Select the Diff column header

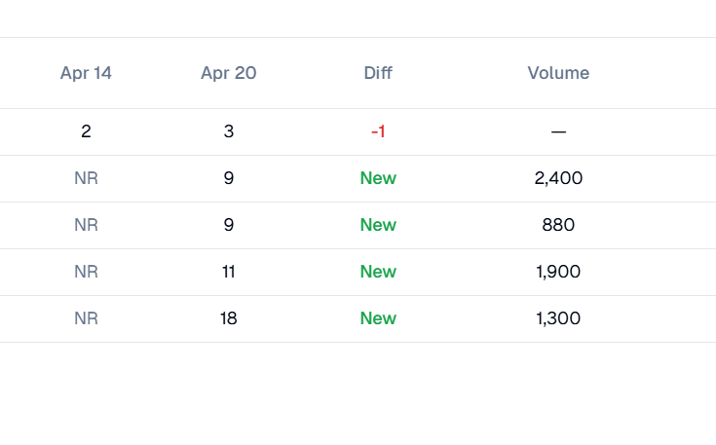tap(378, 73)
